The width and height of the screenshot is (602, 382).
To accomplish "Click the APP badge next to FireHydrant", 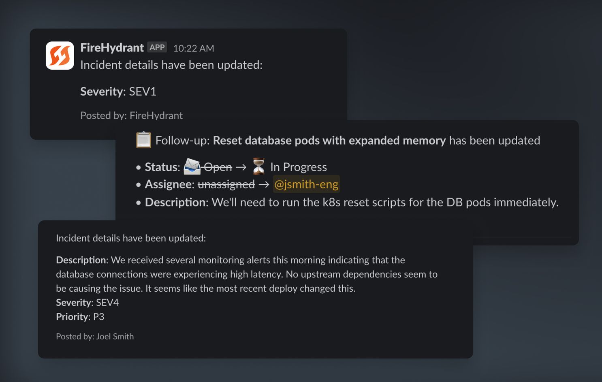I will coord(157,47).
